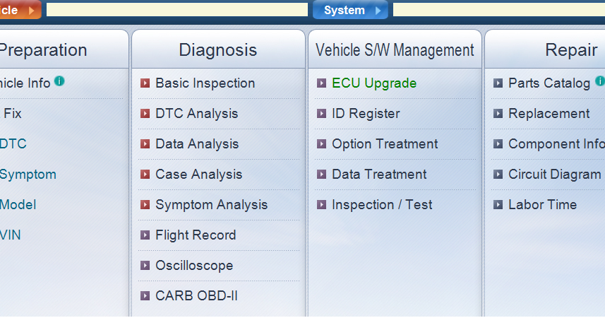Open the Circuit Diagram

point(554,175)
